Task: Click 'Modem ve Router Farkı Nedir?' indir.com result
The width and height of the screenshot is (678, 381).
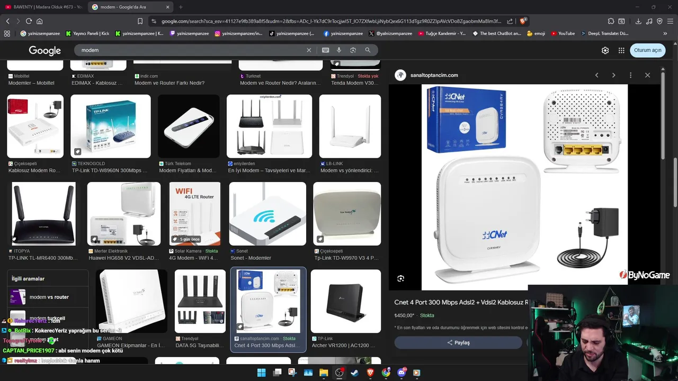Action: click(x=169, y=83)
